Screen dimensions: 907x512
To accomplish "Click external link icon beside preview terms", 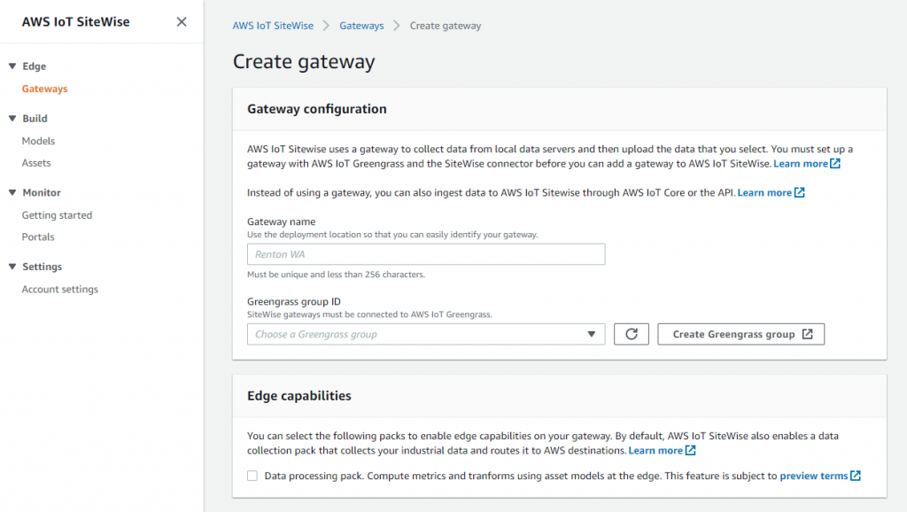I will tap(854, 475).
